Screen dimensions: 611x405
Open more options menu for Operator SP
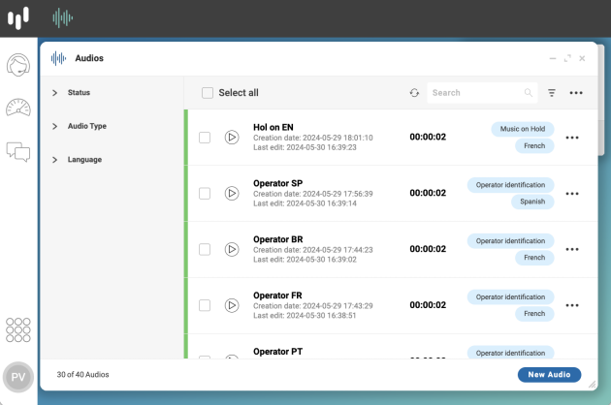(x=572, y=194)
